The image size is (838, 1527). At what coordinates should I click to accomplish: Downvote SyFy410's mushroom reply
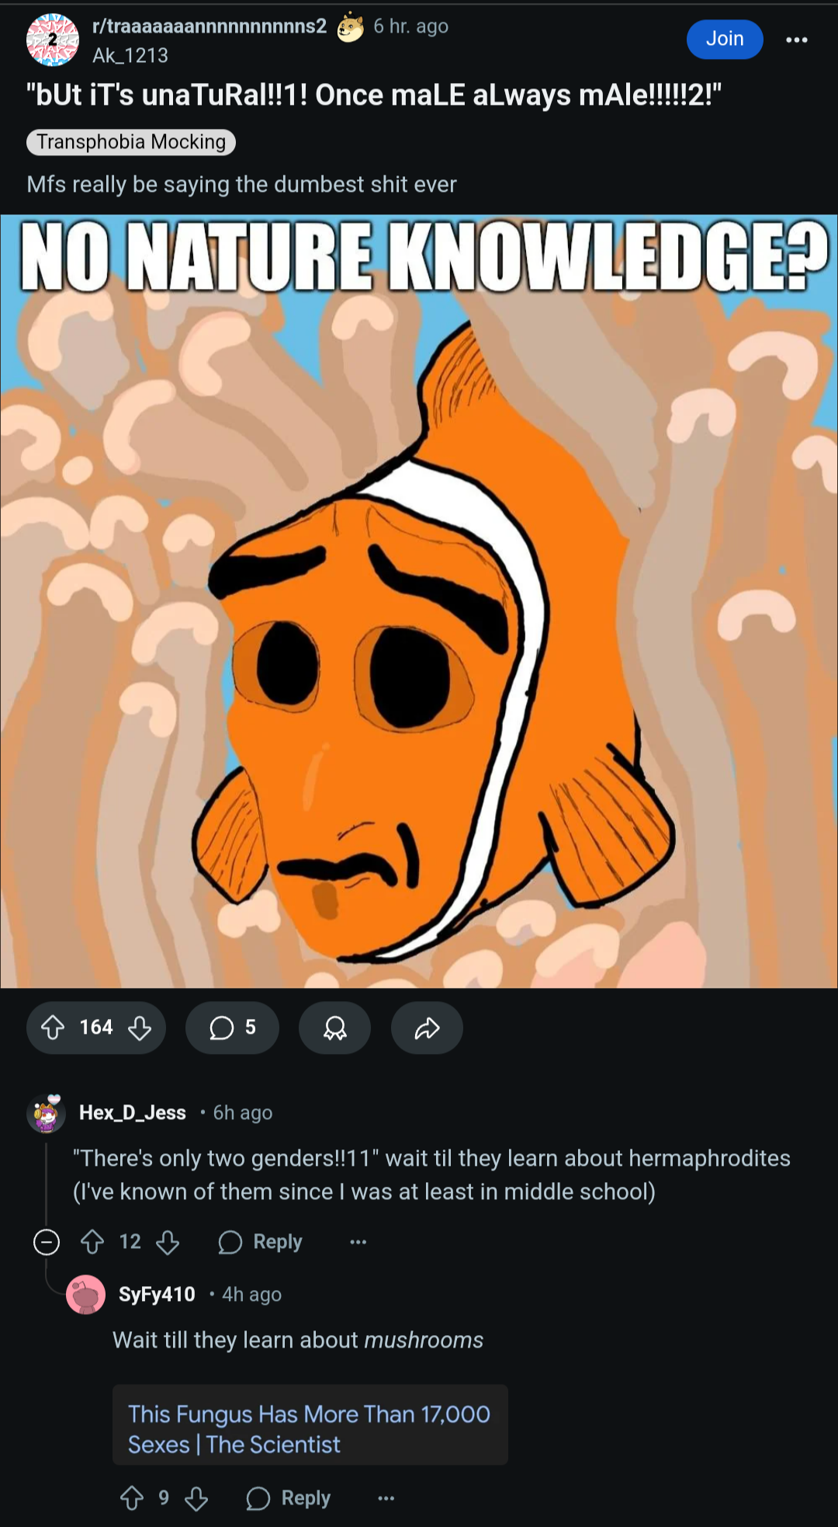[x=196, y=1497]
